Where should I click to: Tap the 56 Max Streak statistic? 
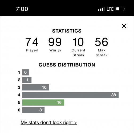coord(101,47)
